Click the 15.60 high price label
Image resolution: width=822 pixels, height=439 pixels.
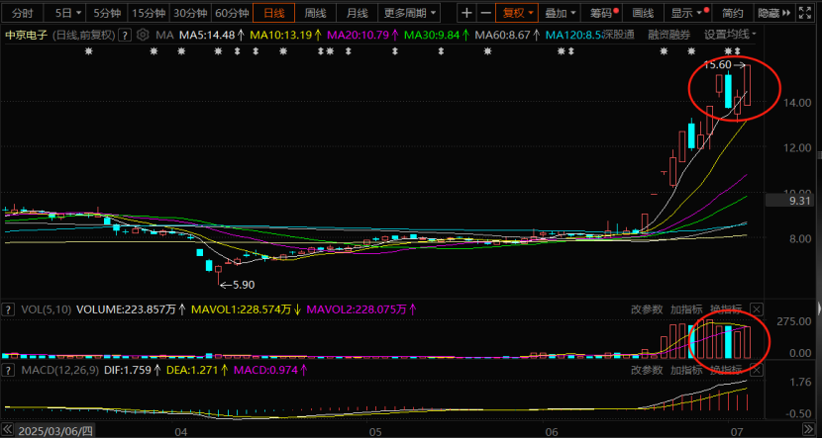tap(718, 65)
